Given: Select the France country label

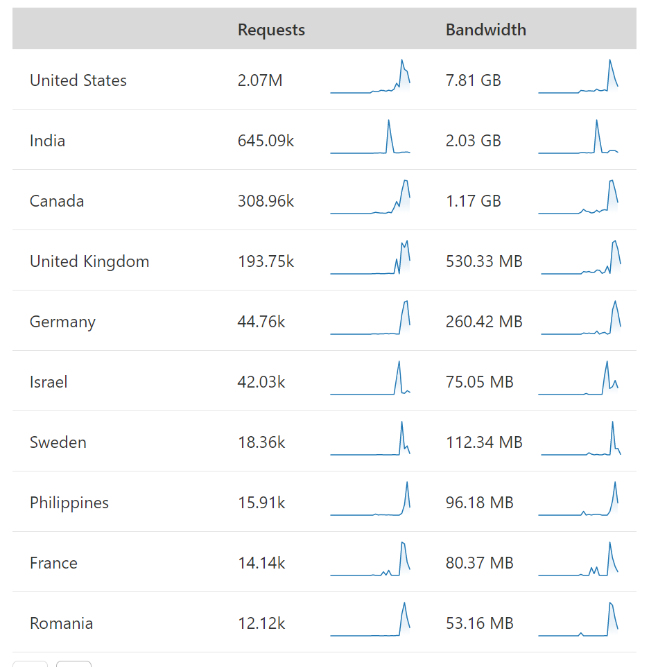Looking at the screenshot, I should pyautogui.click(x=53, y=563).
